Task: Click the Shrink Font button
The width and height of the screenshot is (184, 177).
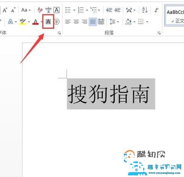Action: click(13, 10)
